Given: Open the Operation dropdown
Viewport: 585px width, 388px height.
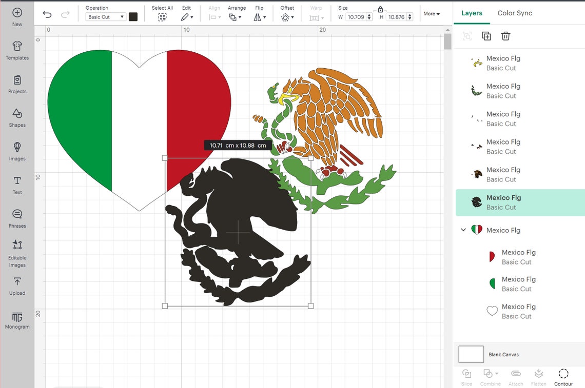Looking at the screenshot, I should tap(105, 16).
